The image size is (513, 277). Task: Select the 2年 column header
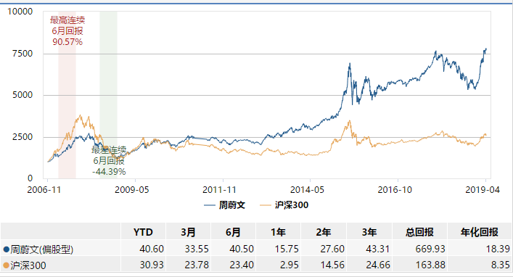point(324,232)
